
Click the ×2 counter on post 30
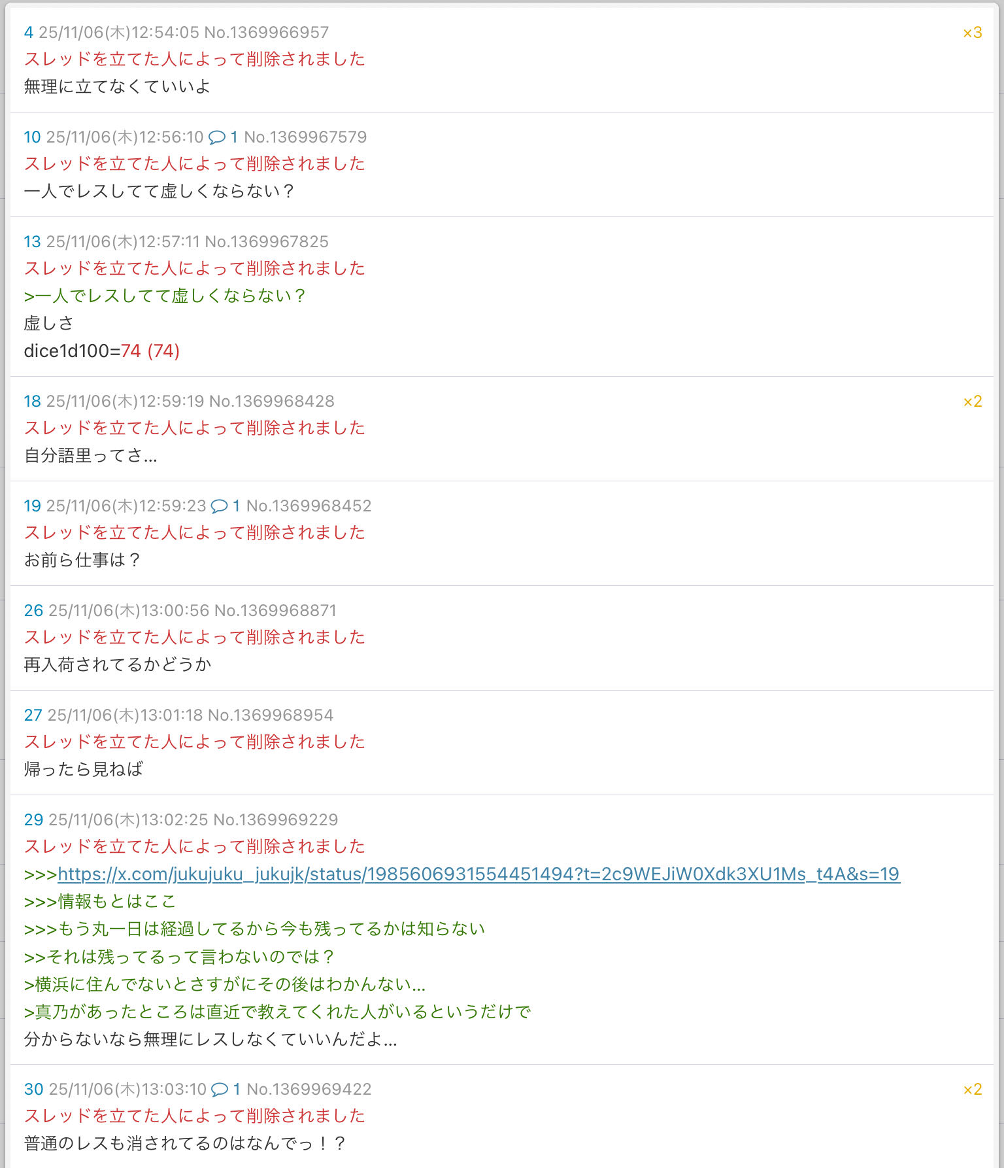972,1090
